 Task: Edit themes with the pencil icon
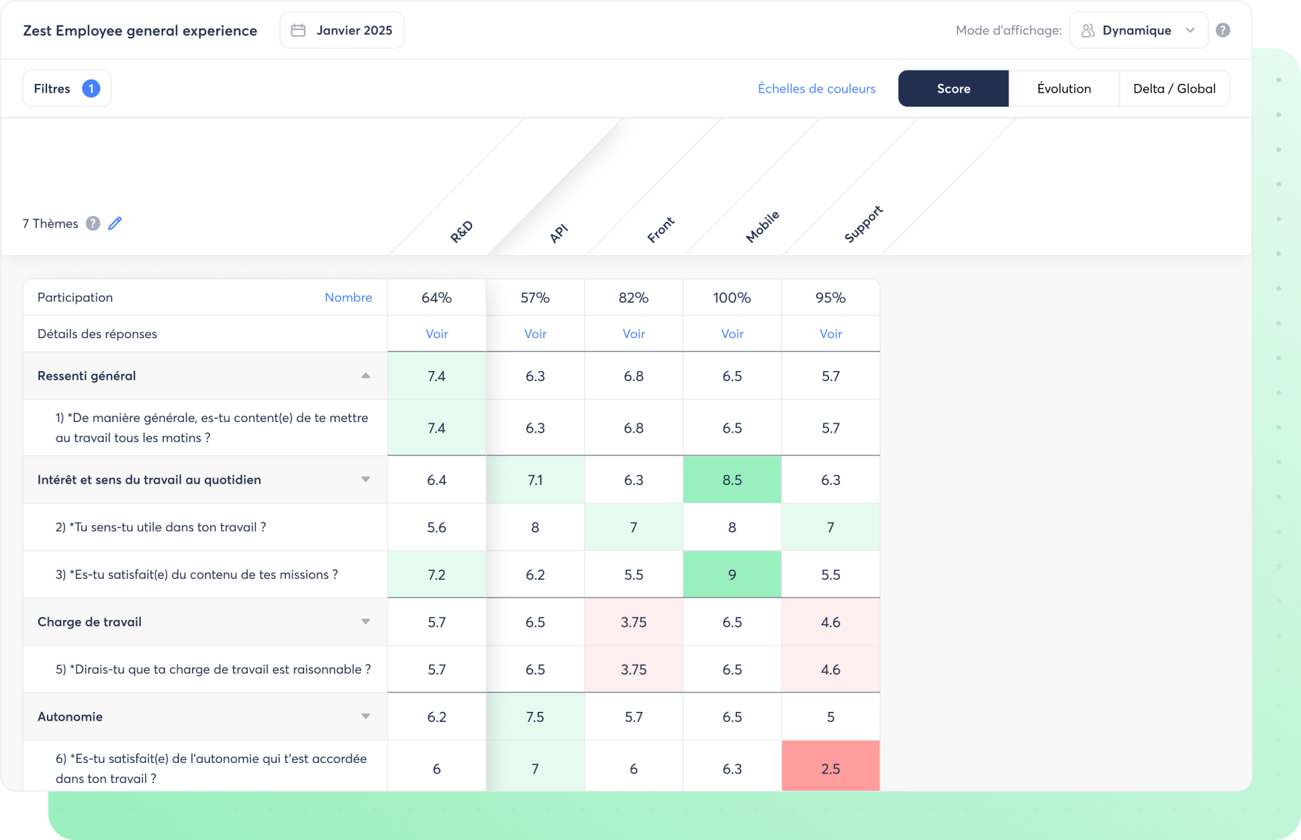click(115, 223)
